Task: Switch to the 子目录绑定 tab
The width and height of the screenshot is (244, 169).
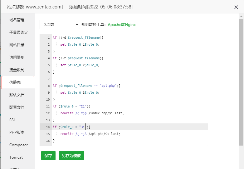Action: 19,32
